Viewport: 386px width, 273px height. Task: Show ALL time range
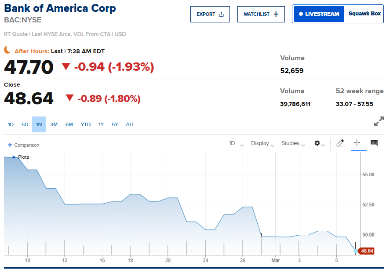[131, 124]
